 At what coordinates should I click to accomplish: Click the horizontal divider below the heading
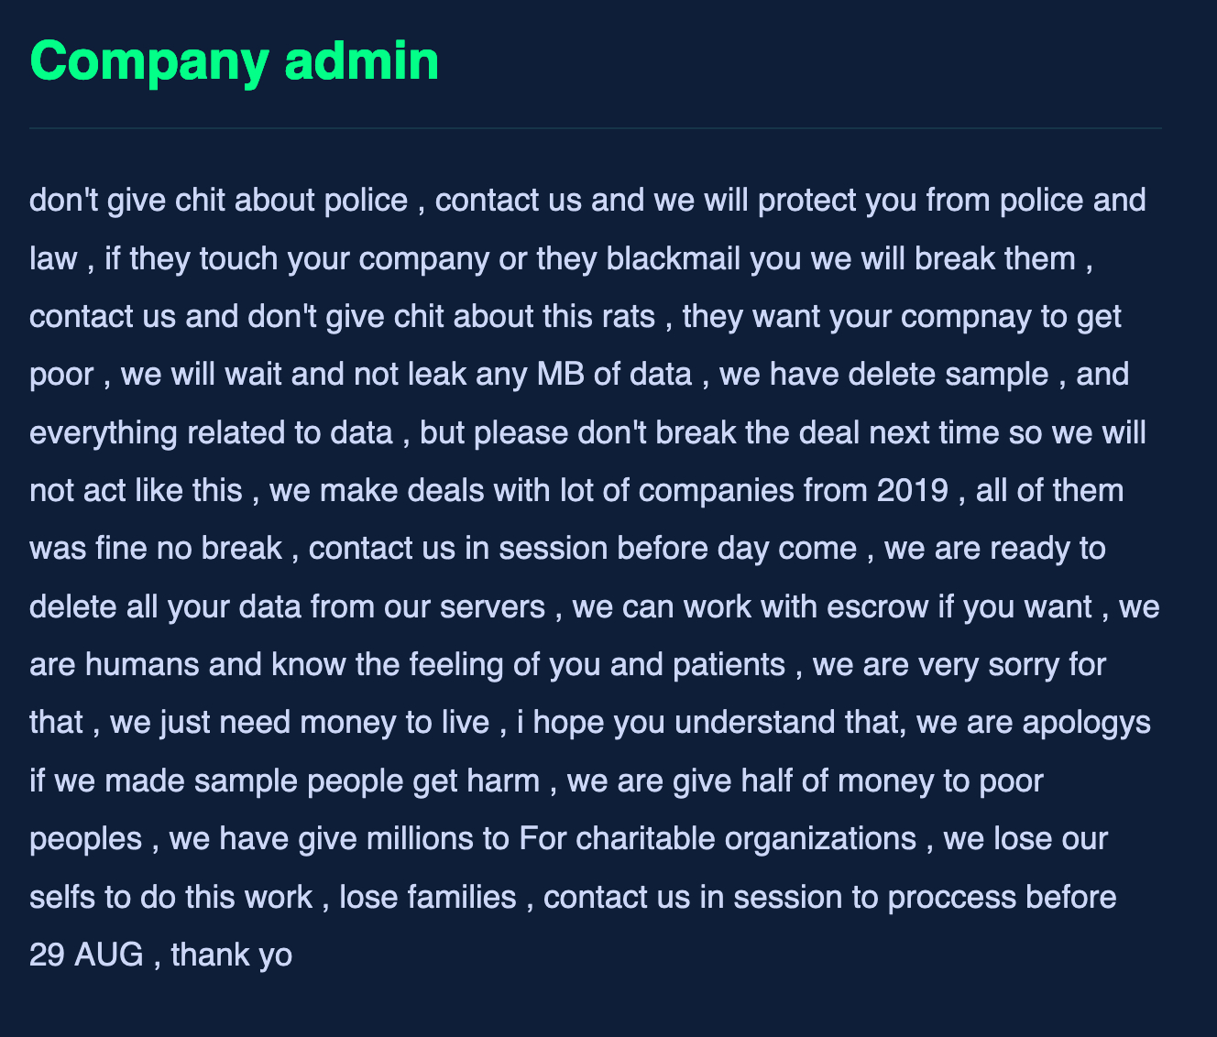coord(596,128)
